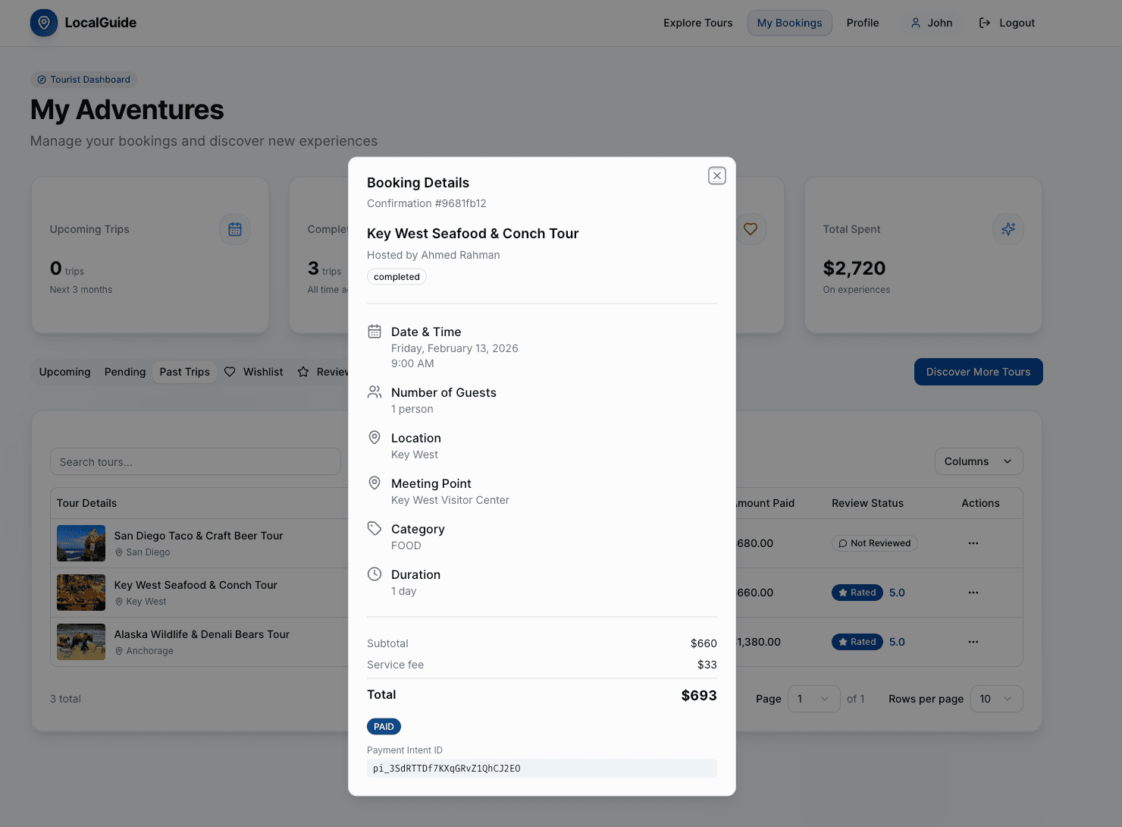Click the LocalGuide logo icon
1122x827 pixels.
pyautogui.click(x=44, y=23)
